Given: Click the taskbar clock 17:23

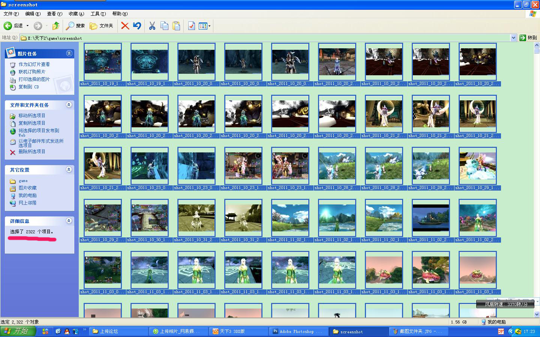Looking at the screenshot, I should click(x=529, y=331).
